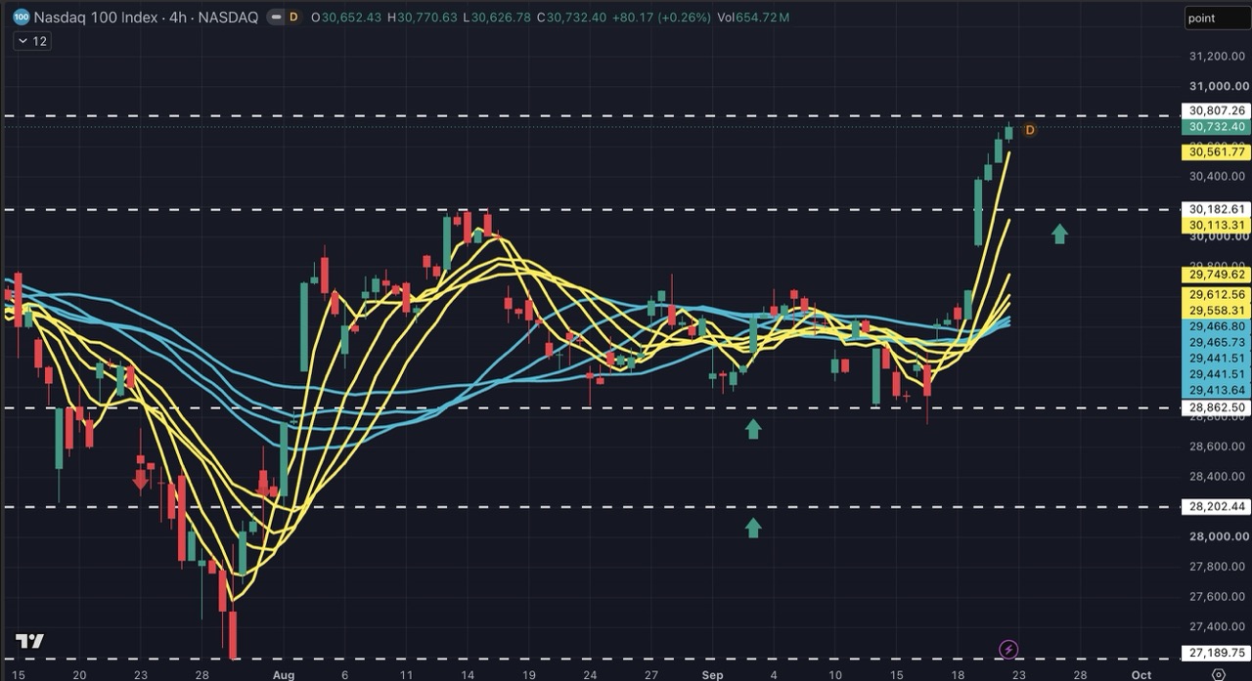Click the 19 date label on time axis
1252x681 pixels.
[529, 674]
